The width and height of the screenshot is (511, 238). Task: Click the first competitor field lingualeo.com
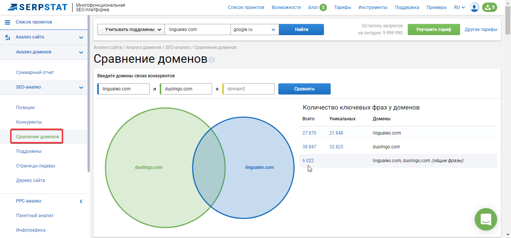tap(123, 89)
